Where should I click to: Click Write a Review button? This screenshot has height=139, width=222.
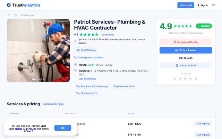[186, 50]
